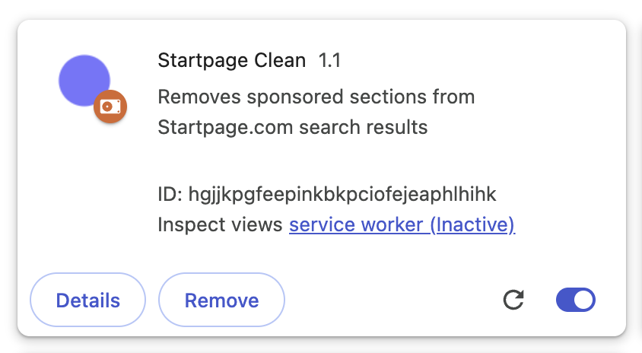Click the word "Details" in the left button

[87, 300]
